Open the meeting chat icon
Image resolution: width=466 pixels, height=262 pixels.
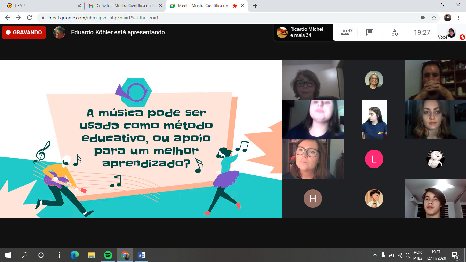tap(369, 32)
